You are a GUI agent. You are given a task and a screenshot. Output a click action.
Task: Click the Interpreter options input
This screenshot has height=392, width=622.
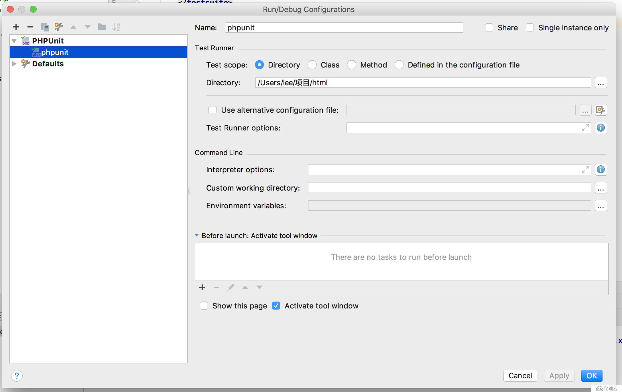point(449,170)
